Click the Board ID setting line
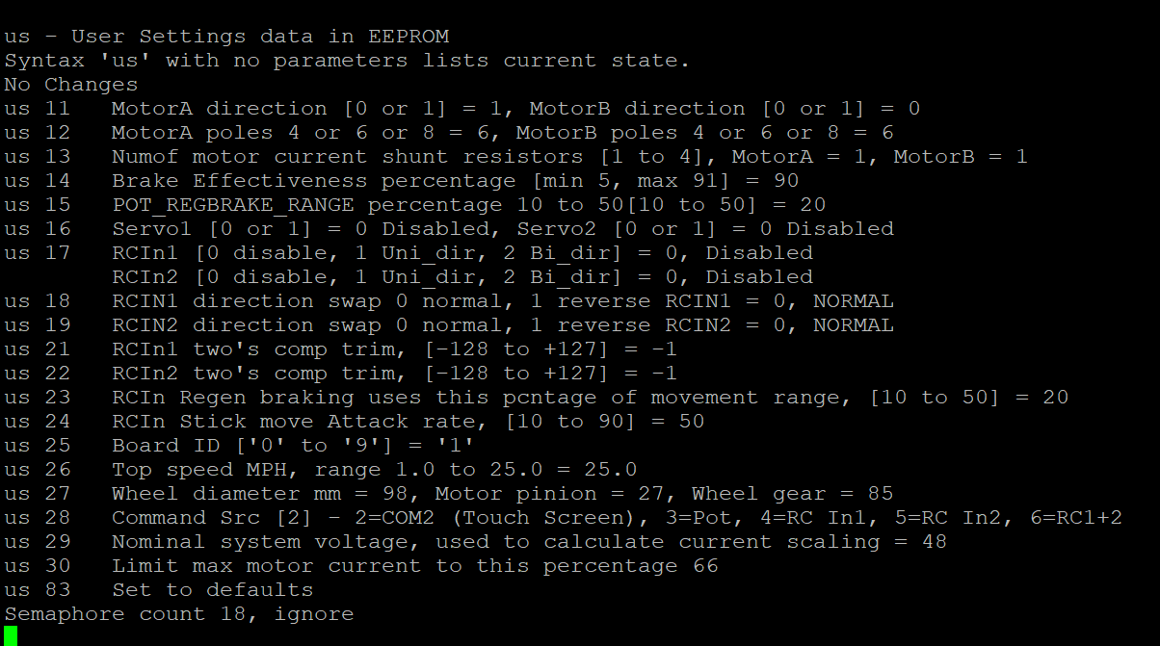This screenshot has width=1160, height=646. click(x=240, y=446)
